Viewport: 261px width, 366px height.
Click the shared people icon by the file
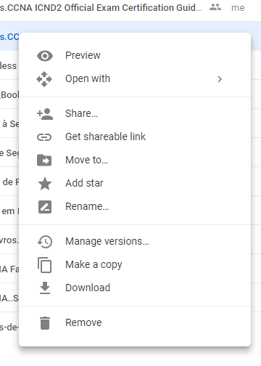coord(215,7)
